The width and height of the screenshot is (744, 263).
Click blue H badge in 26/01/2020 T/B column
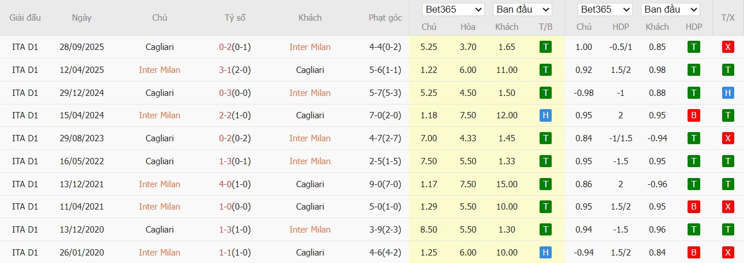545,252
